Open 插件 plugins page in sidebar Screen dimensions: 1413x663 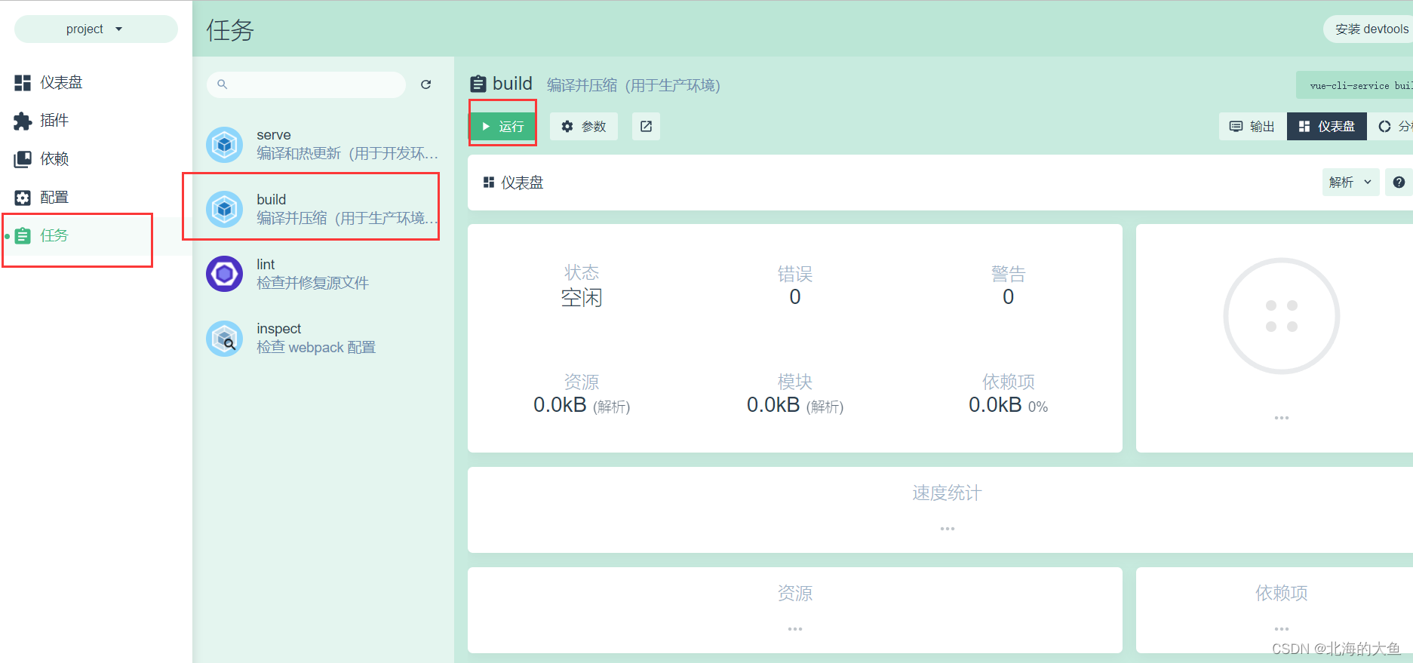(96, 121)
